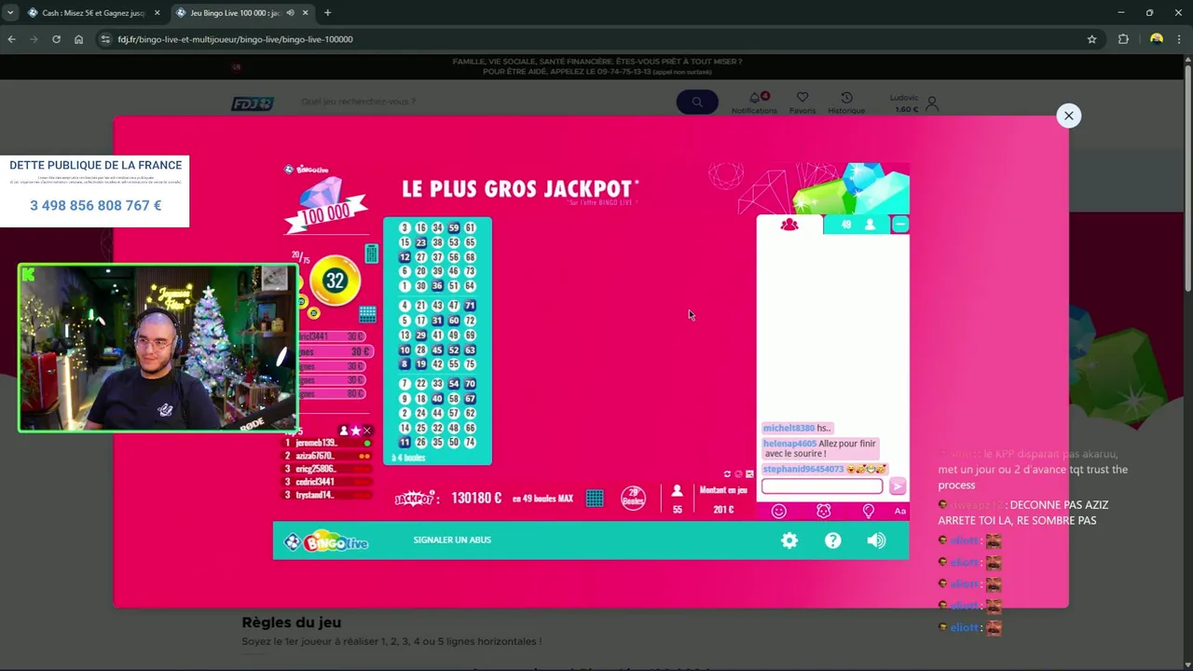View site information icon in address bar
This screenshot has width=1193, height=671.
[x=105, y=39]
